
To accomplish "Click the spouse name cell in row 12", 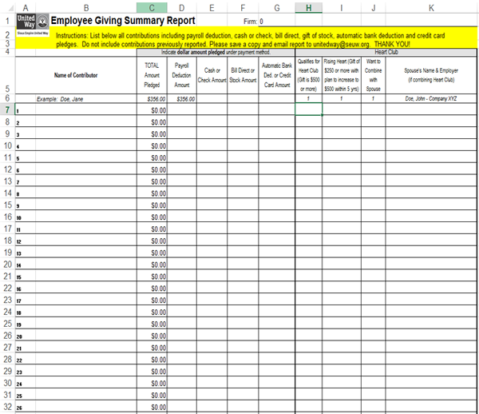I will coord(431,169).
